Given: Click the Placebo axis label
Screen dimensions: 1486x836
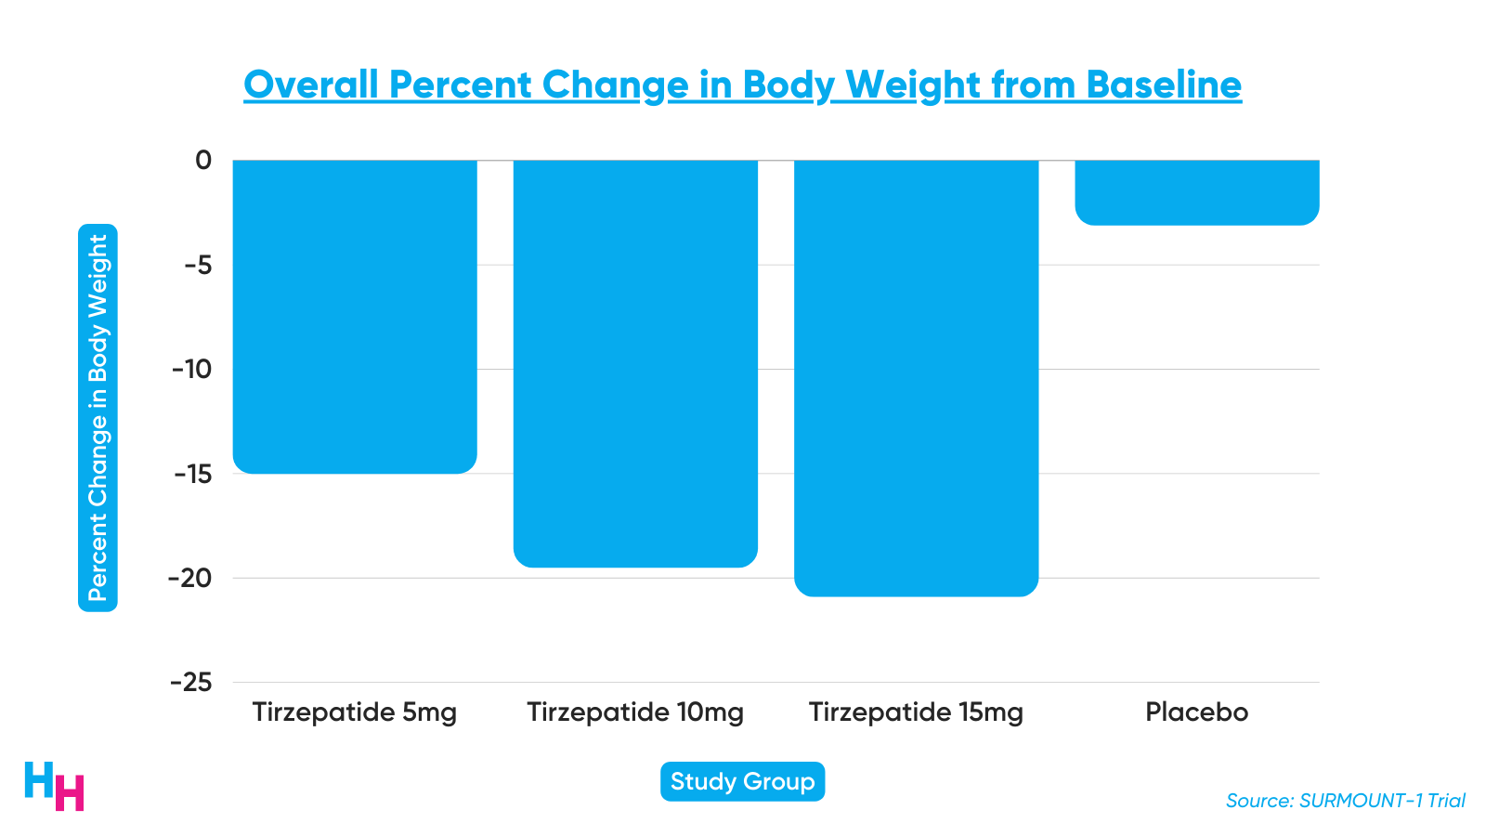Looking at the screenshot, I should pos(1196,712).
